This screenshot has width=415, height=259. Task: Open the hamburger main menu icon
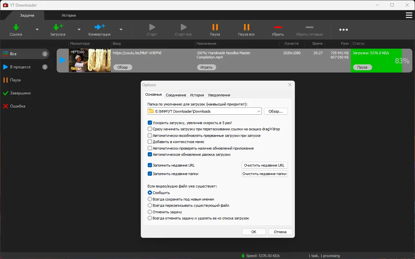point(409,15)
